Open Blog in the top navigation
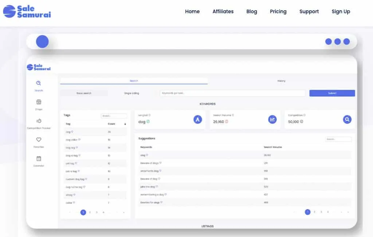The image size is (373, 237). 252,11
